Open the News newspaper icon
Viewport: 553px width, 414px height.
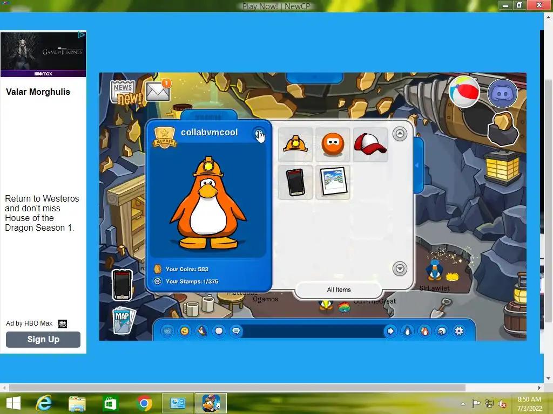coord(124,92)
